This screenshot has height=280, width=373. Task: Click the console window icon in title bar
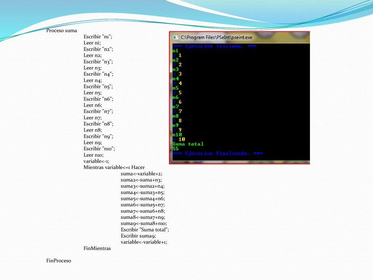coord(176,38)
